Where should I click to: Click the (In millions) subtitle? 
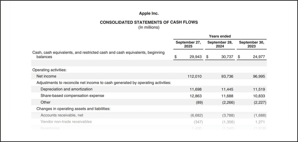[149, 27]
